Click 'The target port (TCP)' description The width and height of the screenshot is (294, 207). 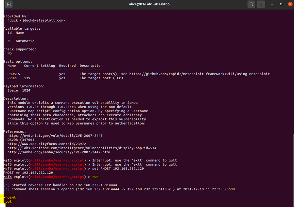(101, 78)
